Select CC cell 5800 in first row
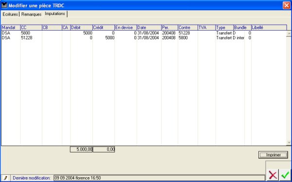292x182 pixels. click(25, 33)
